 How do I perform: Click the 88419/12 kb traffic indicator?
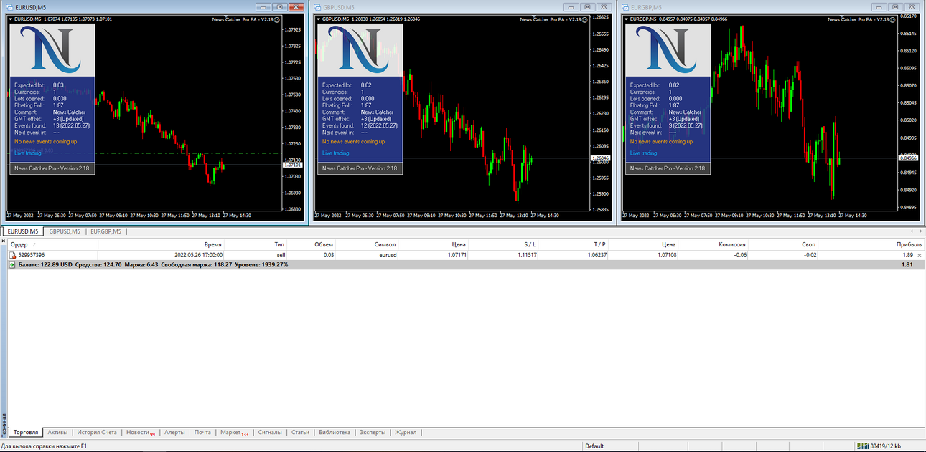pyautogui.click(x=885, y=446)
